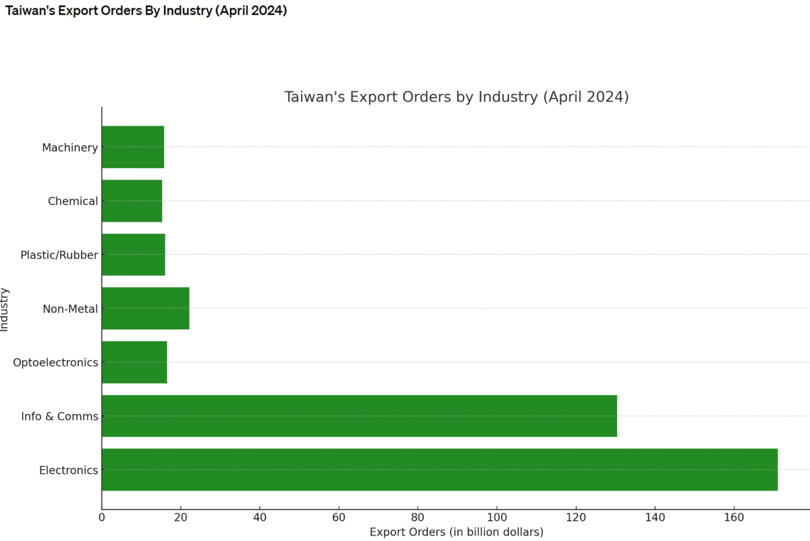Click the Electronics bar in the chart
Screen dimensions: 810x541
click(439, 469)
